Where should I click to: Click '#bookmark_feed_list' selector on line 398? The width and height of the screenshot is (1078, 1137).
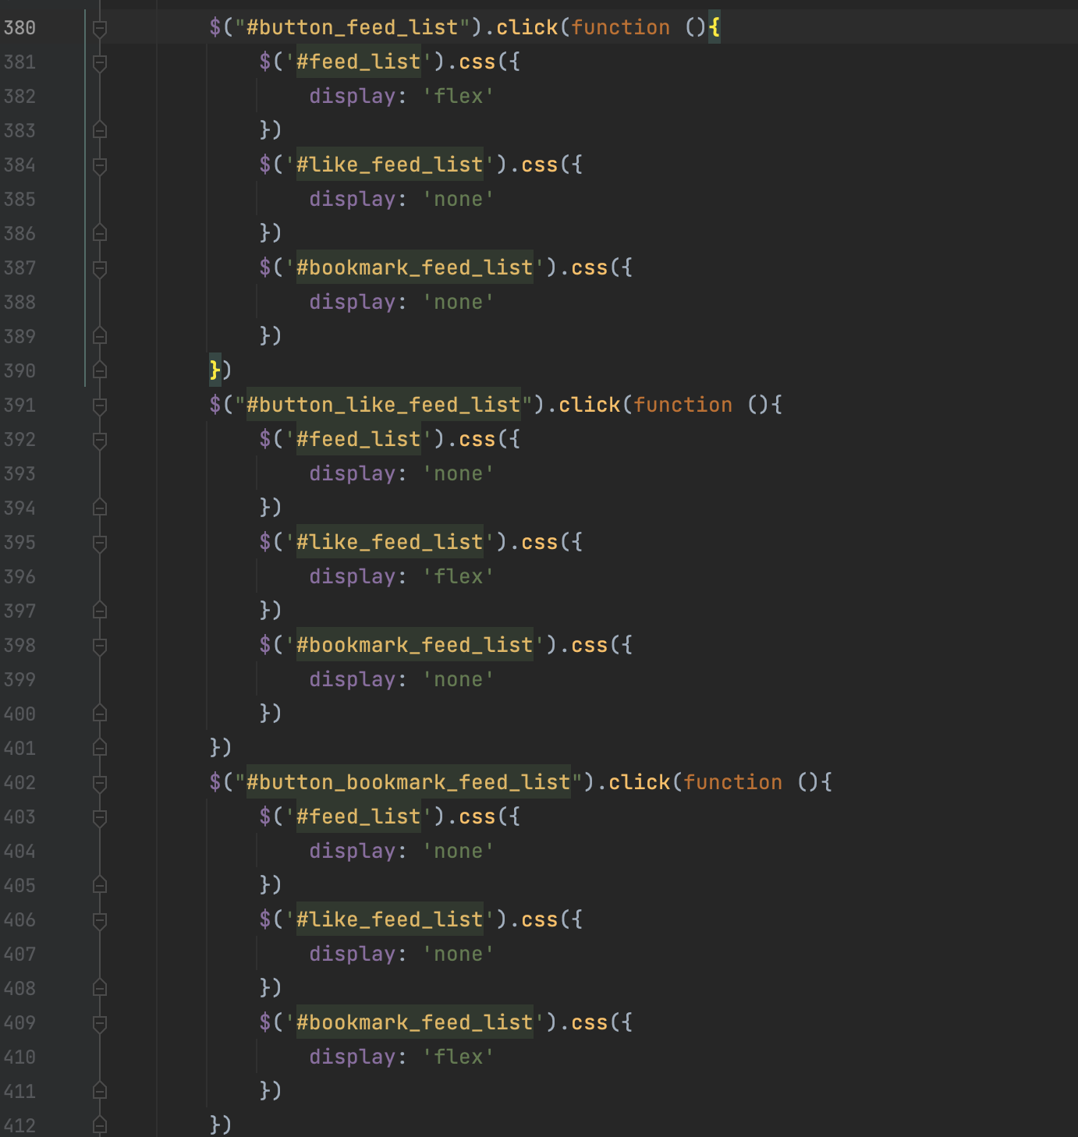(x=415, y=646)
